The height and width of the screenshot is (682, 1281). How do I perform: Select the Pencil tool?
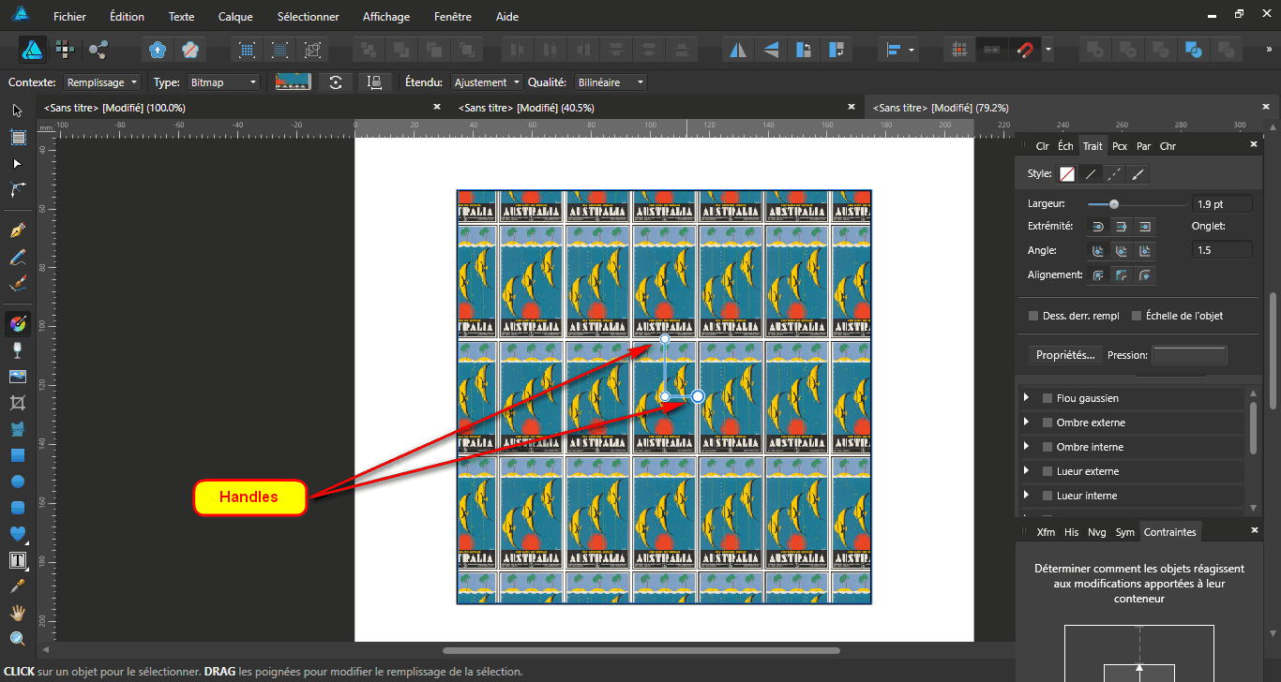[x=17, y=257]
